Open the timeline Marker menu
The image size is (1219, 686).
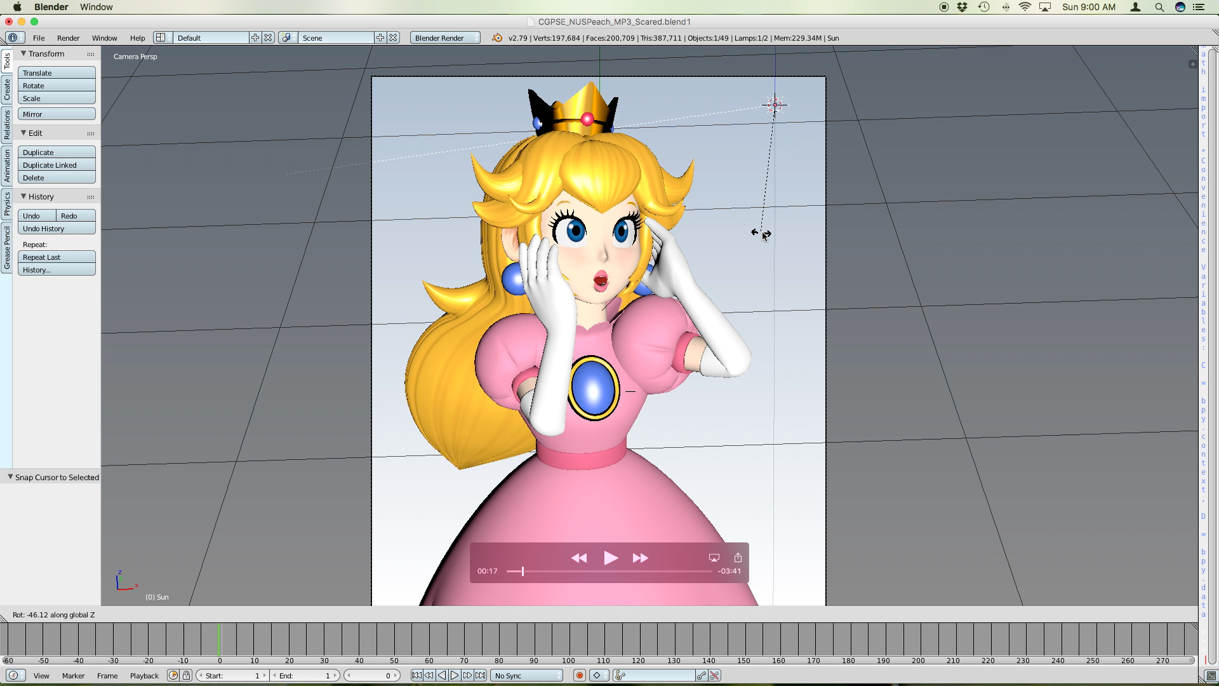point(73,675)
